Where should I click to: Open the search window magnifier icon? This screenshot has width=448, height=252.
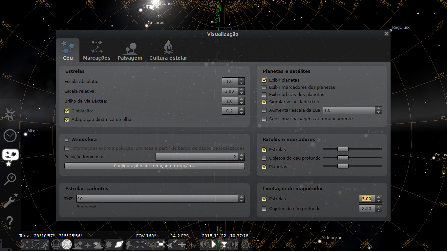point(10,179)
